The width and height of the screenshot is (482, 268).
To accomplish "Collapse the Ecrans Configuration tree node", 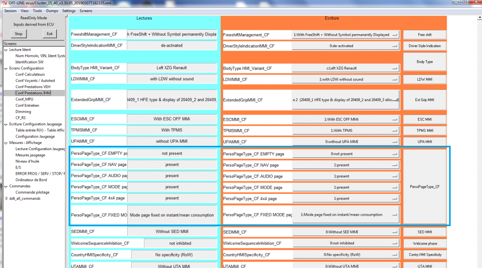I will (6, 68).
